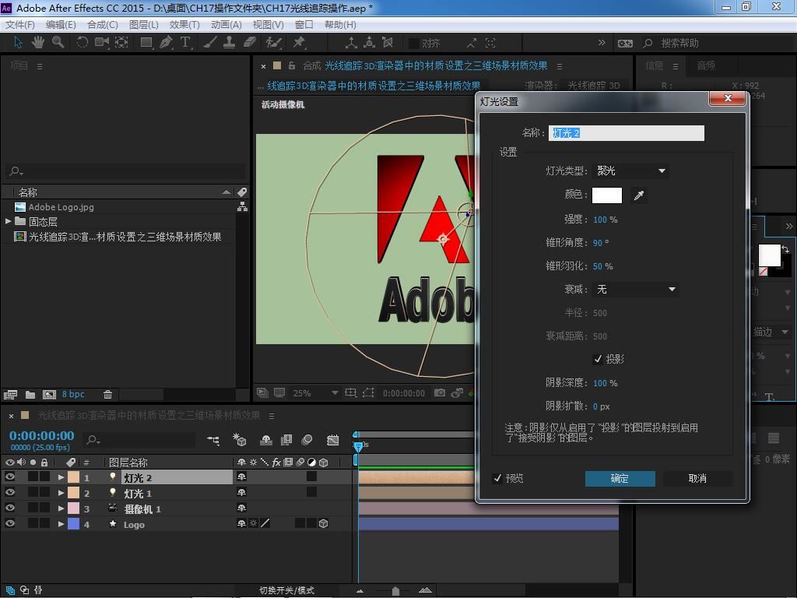Open the 合成(C) menu
This screenshot has width=797, height=598.
tap(103, 24)
